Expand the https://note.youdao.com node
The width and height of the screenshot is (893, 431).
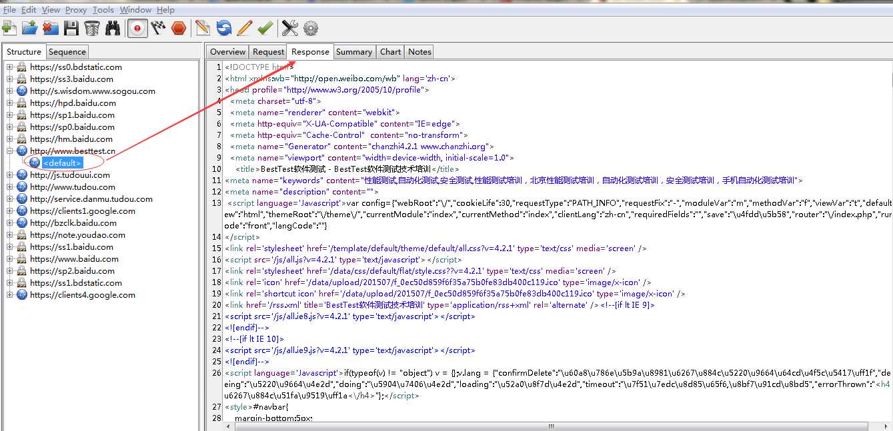(x=9, y=235)
